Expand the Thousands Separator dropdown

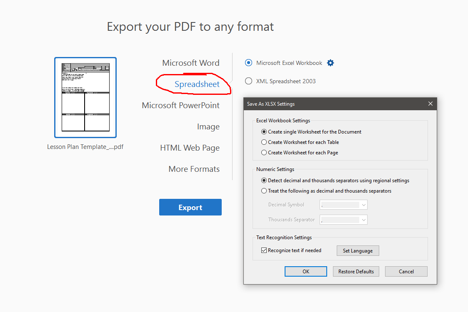pos(364,220)
